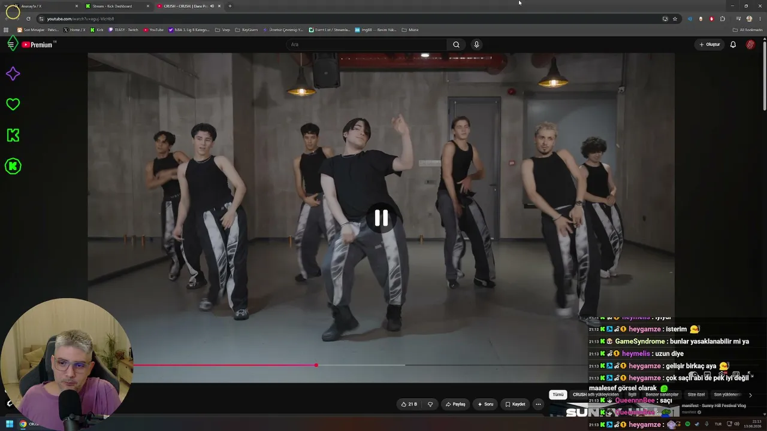Open the YouTube account avatar menu
767x431 pixels.
tap(750, 44)
